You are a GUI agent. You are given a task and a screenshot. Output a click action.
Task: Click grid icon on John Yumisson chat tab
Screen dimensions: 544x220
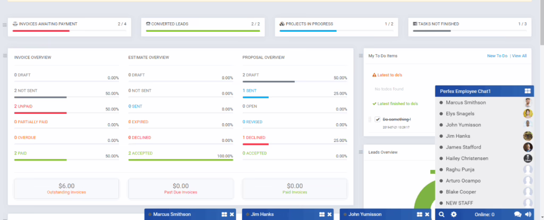(x=419, y=215)
